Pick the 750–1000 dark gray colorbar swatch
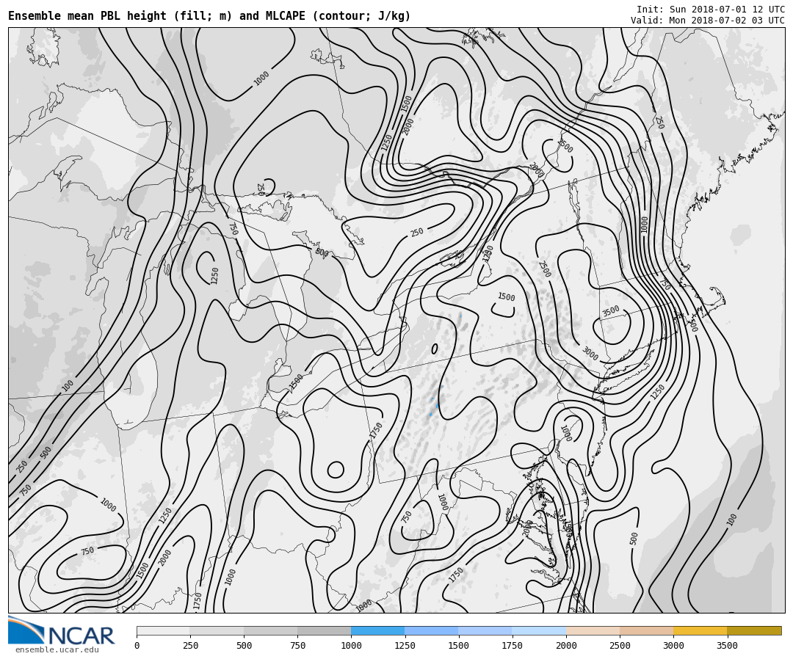 [325, 630]
